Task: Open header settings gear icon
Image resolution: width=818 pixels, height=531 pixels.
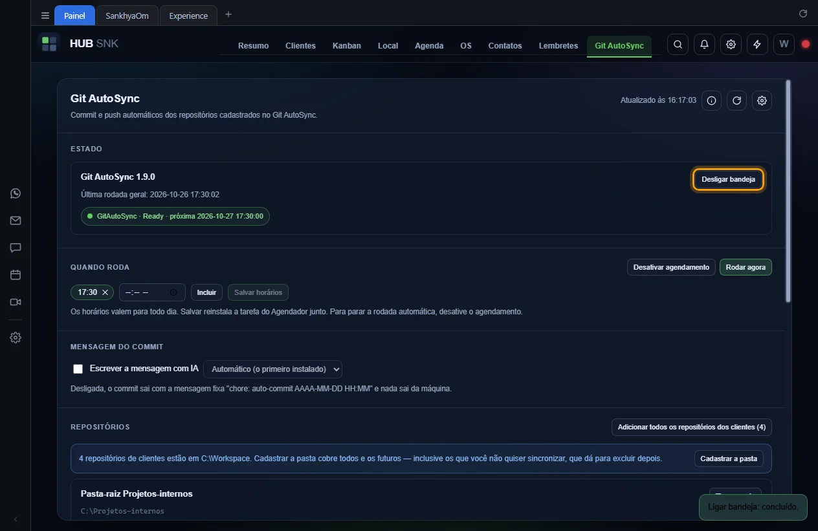Action: (731, 45)
